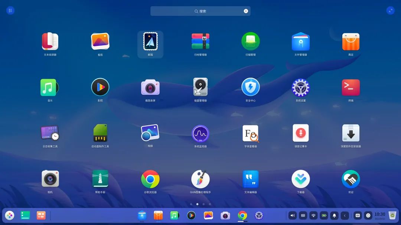Launch the 磁盘管理器 disk manager

pos(200,87)
